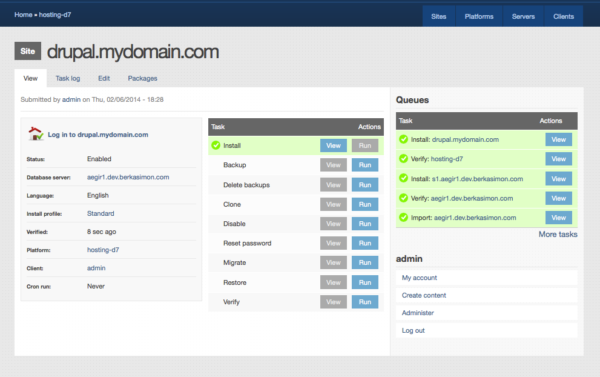
Task: Open the admin client link
Action: (96, 268)
